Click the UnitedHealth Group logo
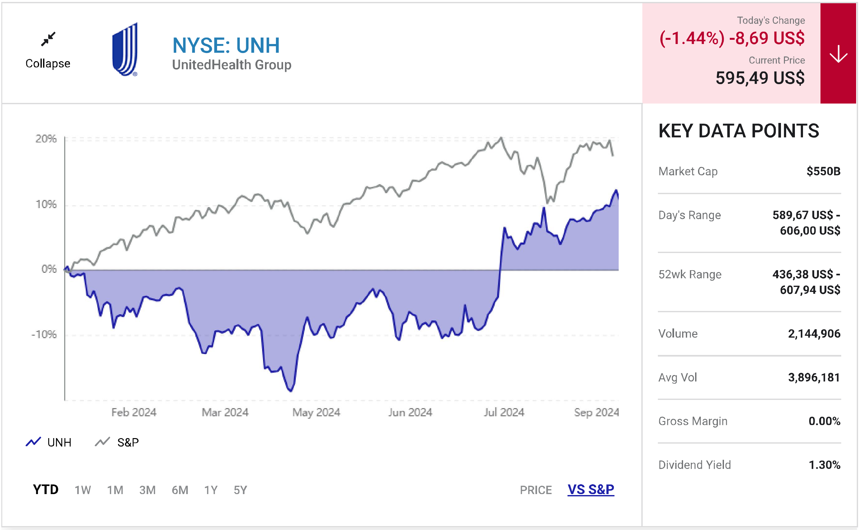860x530 pixels. (125, 50)
